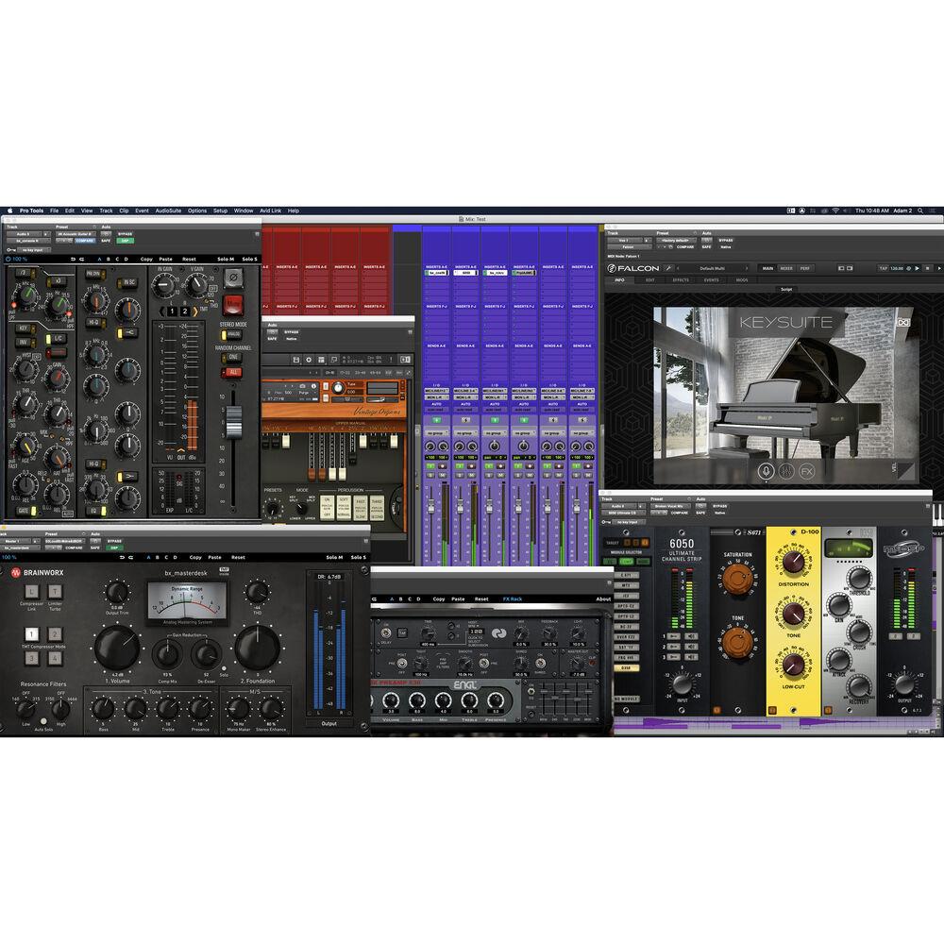Click the bx_console output fader handle

click(233, 421)
